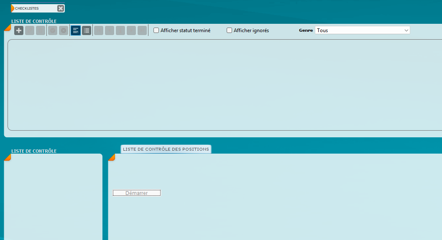Go to previous record arrow icon

tap(110, 30)
